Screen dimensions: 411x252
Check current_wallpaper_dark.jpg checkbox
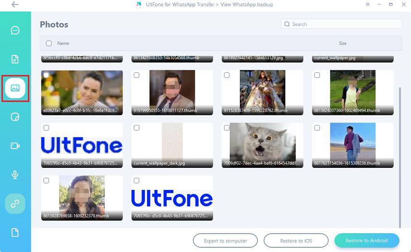click(137, 128)
